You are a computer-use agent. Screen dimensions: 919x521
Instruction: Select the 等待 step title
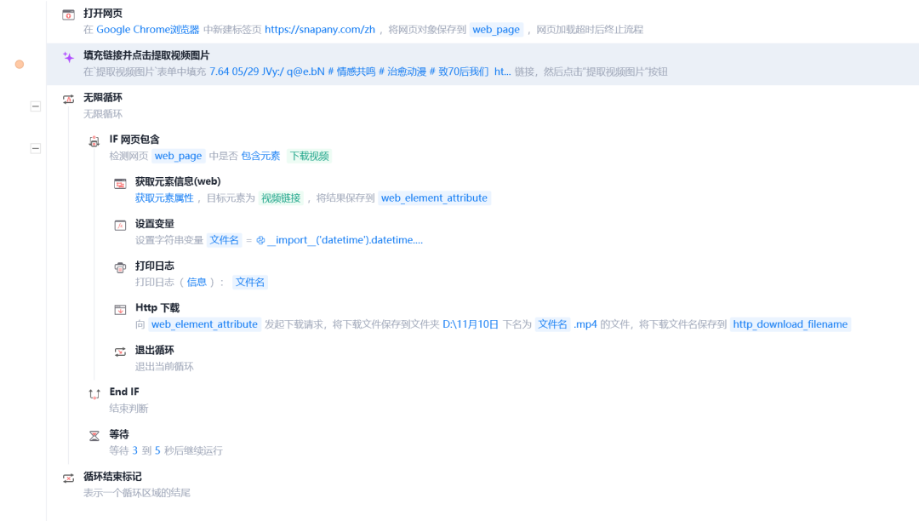point(119,434)
